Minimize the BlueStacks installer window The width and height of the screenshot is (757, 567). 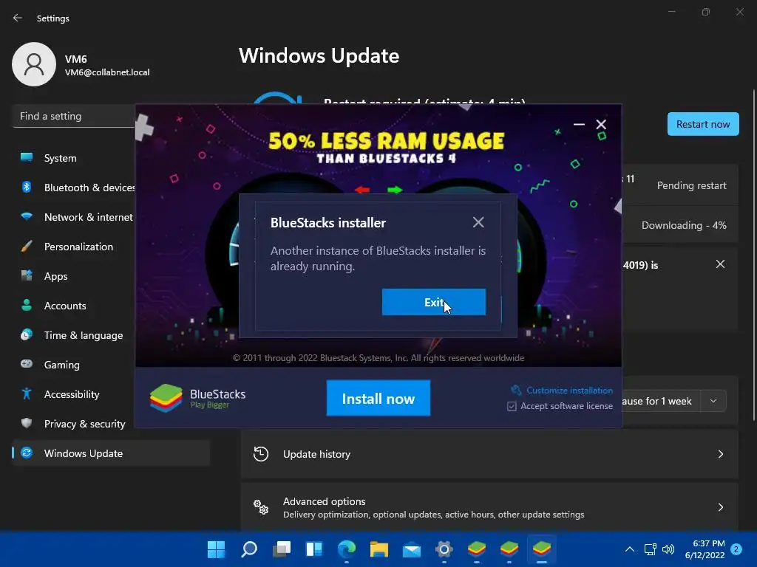click(579, 124)
